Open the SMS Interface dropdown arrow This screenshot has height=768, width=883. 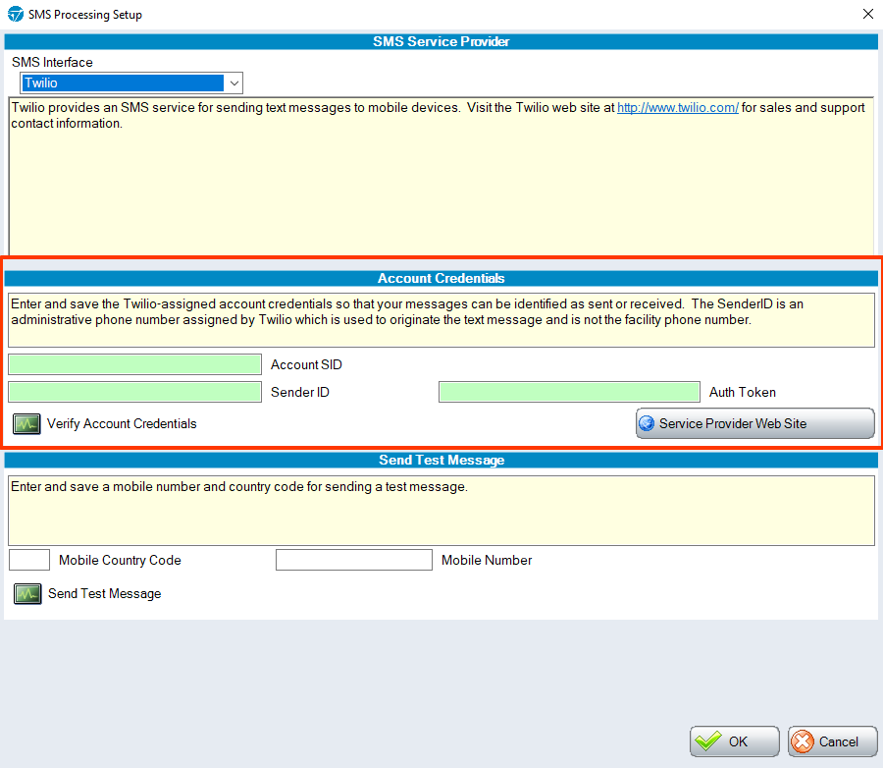pyautogui.click(x=234, y=83)
